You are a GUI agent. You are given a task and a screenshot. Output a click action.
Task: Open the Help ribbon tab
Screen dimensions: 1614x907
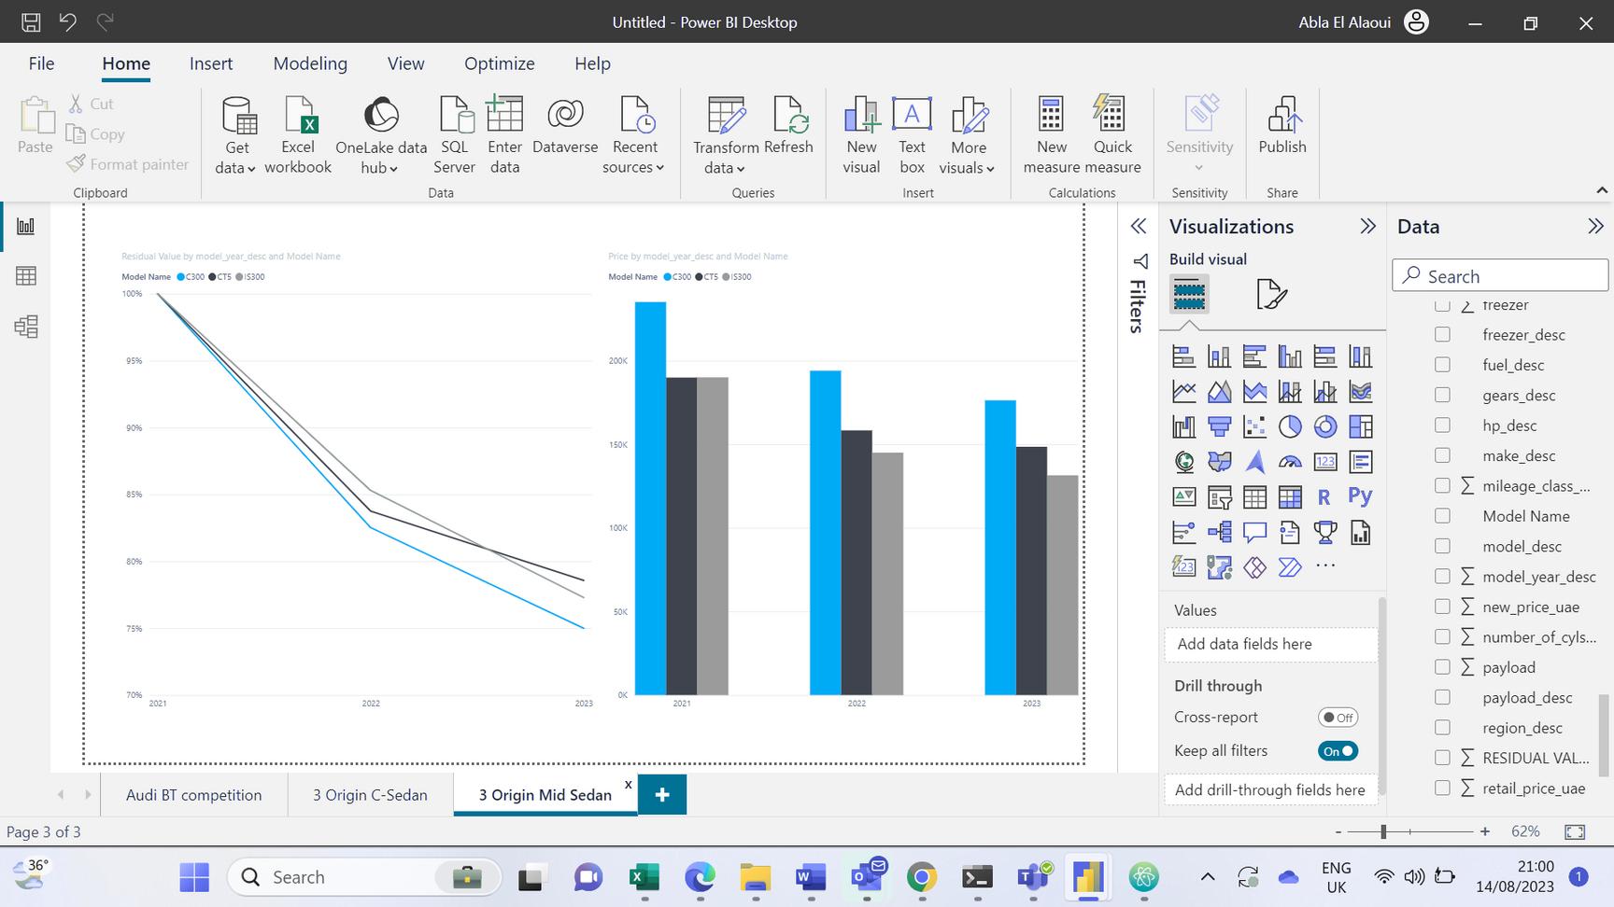click(x=592, y=63)
